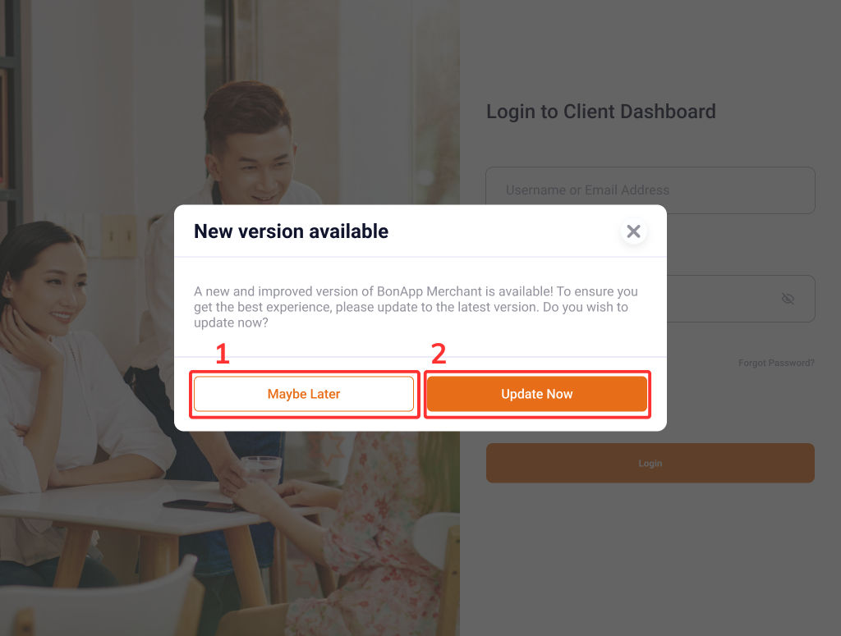The image size is (841, 636).
Task: Click the red annotation number 1
Action: pyautogui.click(x=223, y=355)
